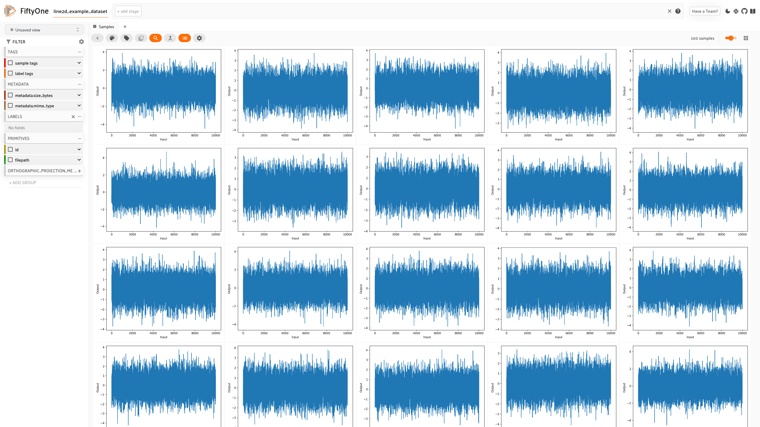Image resolution: width=760 pixels, height=427 pixels.
Task: Check the sample tags checkbox
Action: point(10,63)
